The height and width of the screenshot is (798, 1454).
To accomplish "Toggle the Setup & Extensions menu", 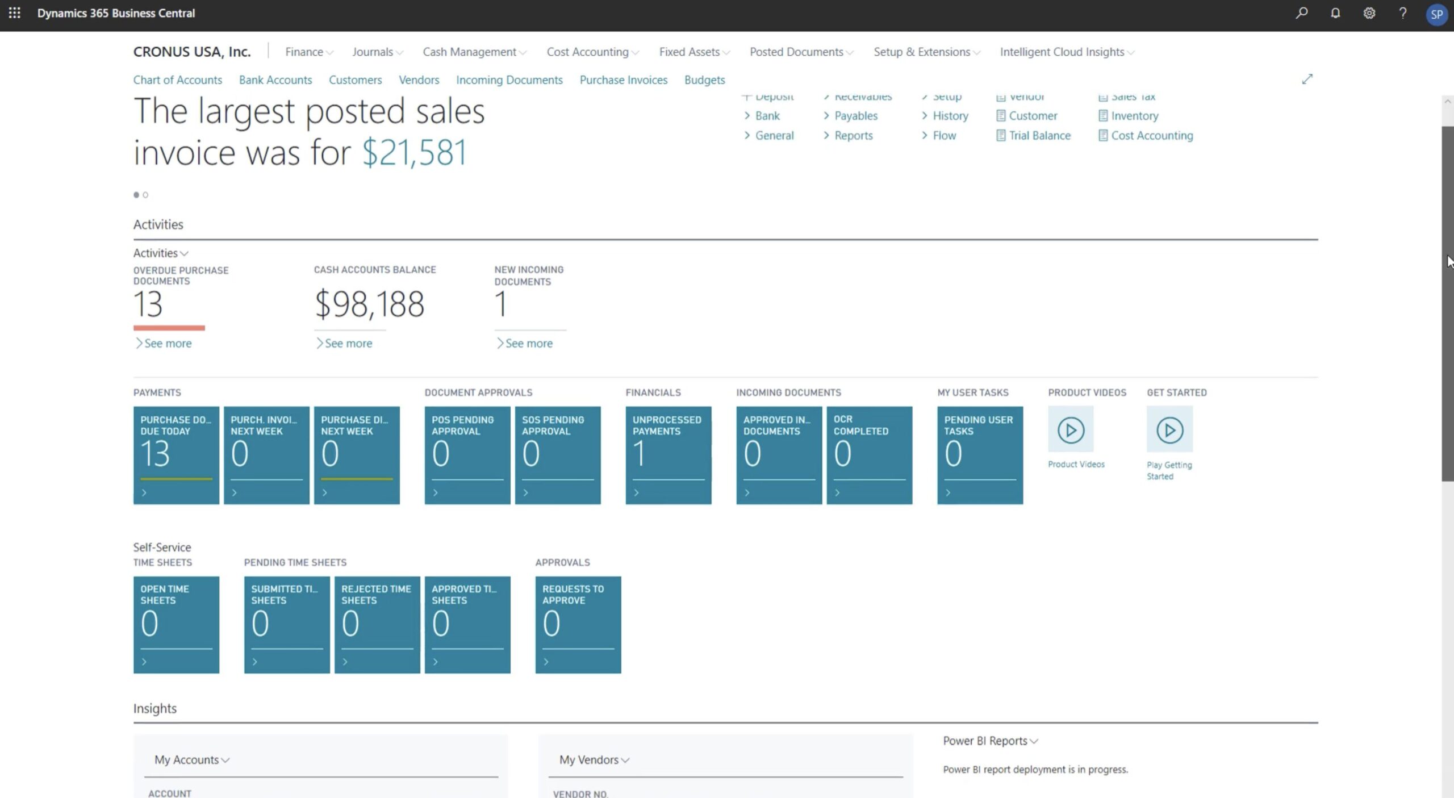I will click(925, 51).
